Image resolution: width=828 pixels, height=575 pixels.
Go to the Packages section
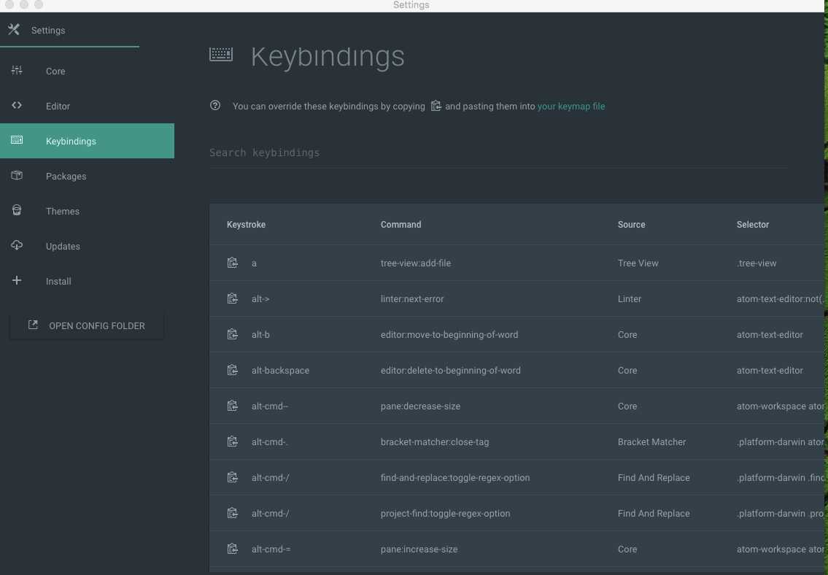[x=87, y=176]
